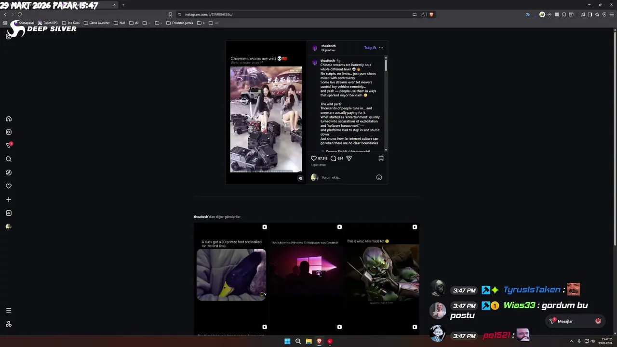Viewport: 617px width, 347px height.
Task: Open Windows Start menu
Action: [287, 341]
